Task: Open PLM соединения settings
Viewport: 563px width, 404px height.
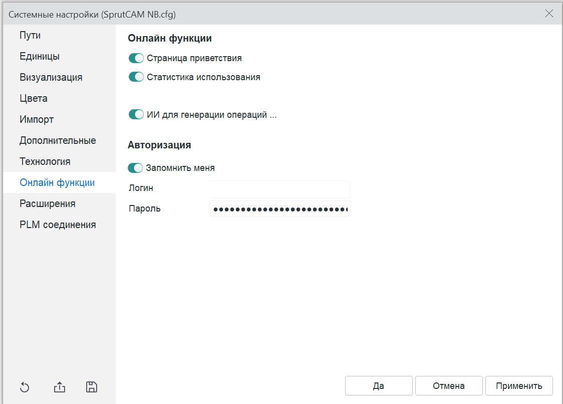Action: point(58,225)
